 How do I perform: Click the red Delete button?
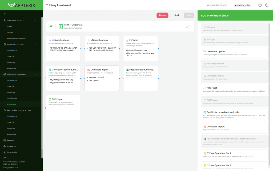(x=162, y=15)
